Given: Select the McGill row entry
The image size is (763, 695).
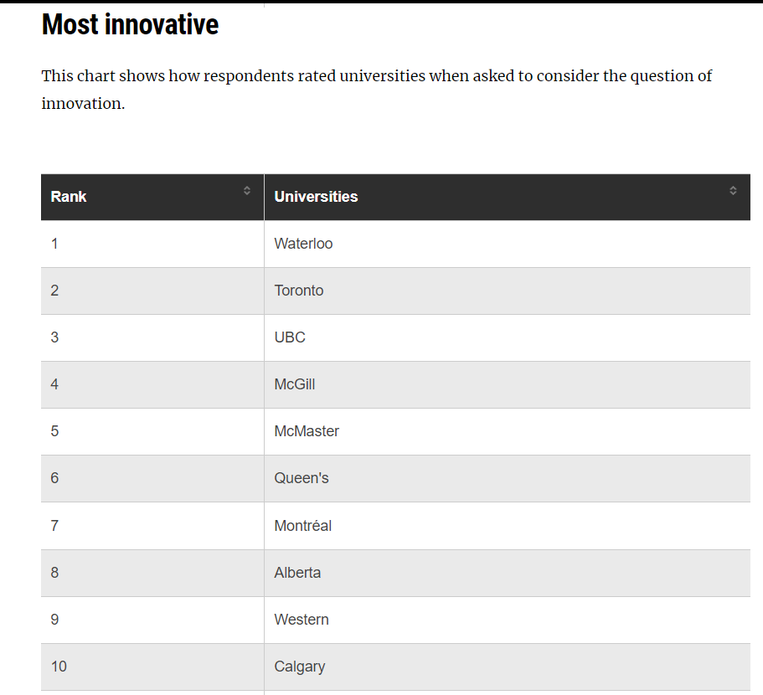Looking at the screenshot, I should click(395, 384).
